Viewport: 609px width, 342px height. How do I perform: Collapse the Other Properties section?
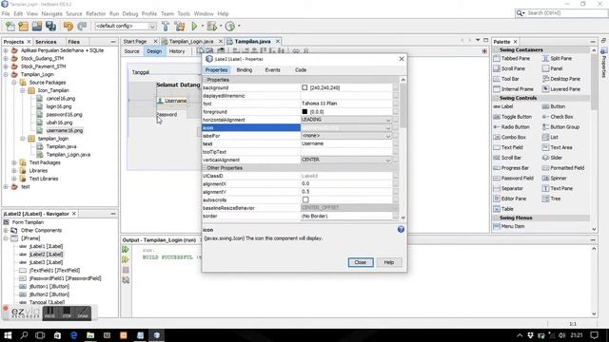click(x=205, y=168)
